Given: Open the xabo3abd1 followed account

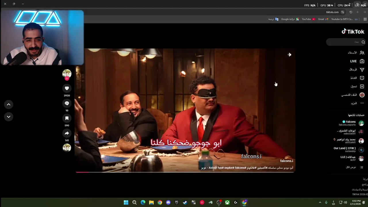Looking at the screenshot, I should pyautogui.click(x=350, y=132).
